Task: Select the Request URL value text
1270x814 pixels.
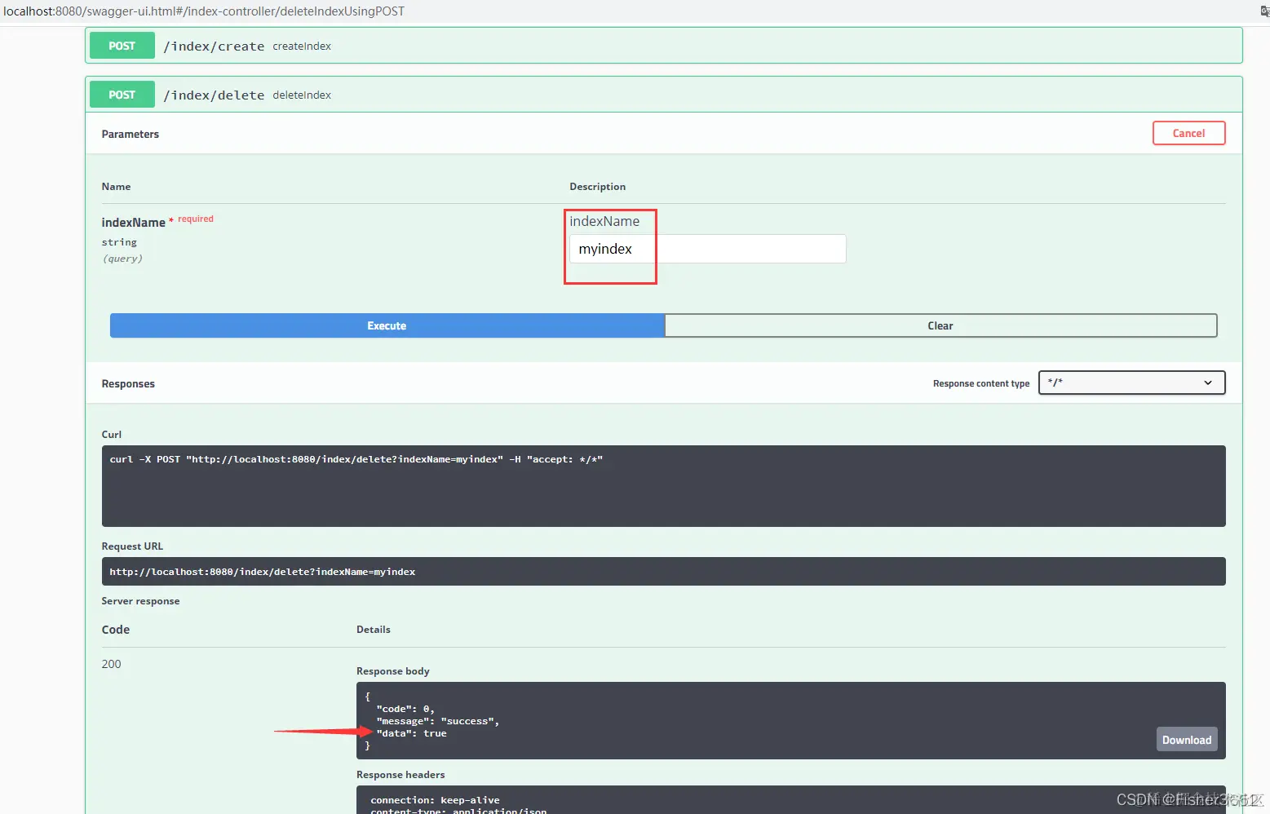Action: (x=263, y=572)
